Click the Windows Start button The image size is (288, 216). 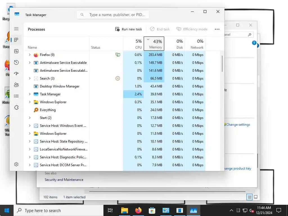(x=7, y=210)
